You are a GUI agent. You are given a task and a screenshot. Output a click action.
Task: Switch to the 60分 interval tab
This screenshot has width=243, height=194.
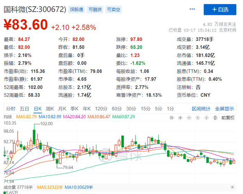coord(117,109)
